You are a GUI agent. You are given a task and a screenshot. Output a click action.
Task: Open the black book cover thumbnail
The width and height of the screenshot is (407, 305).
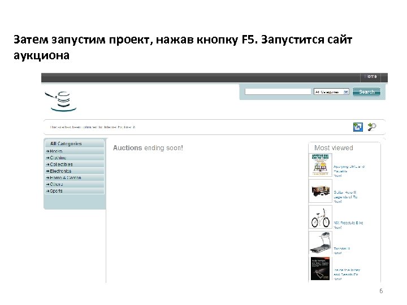pos(321,269)
